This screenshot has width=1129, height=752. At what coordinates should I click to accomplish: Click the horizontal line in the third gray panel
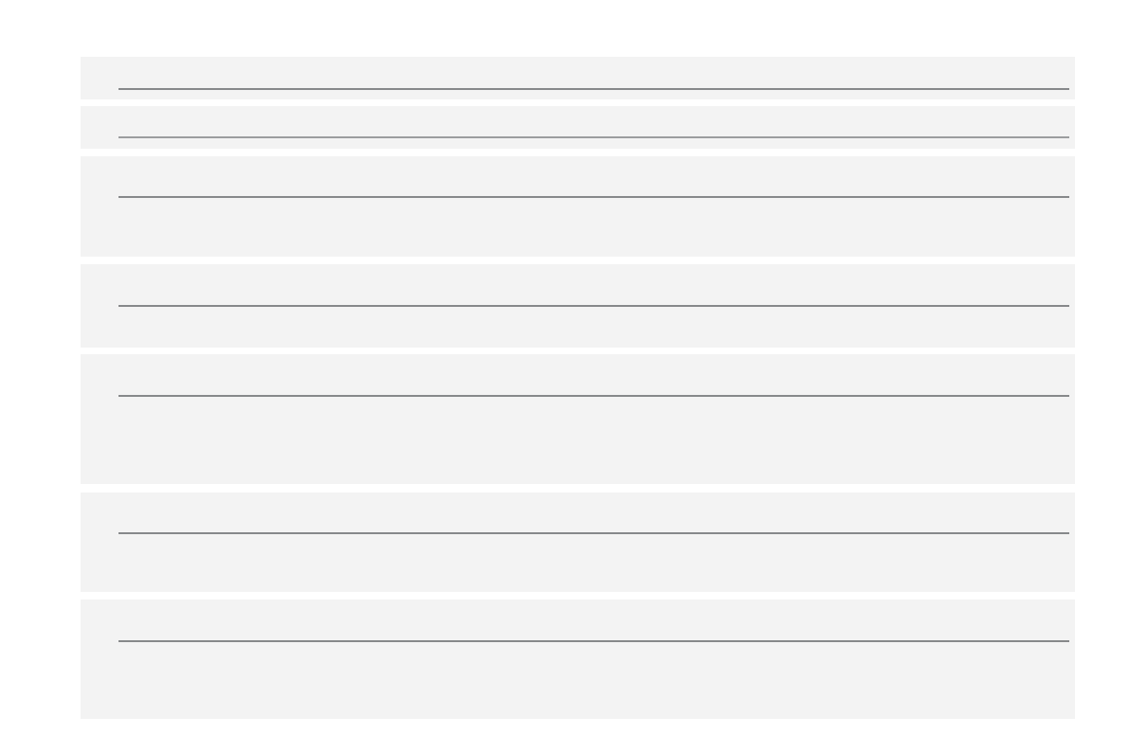coord(592,197)
